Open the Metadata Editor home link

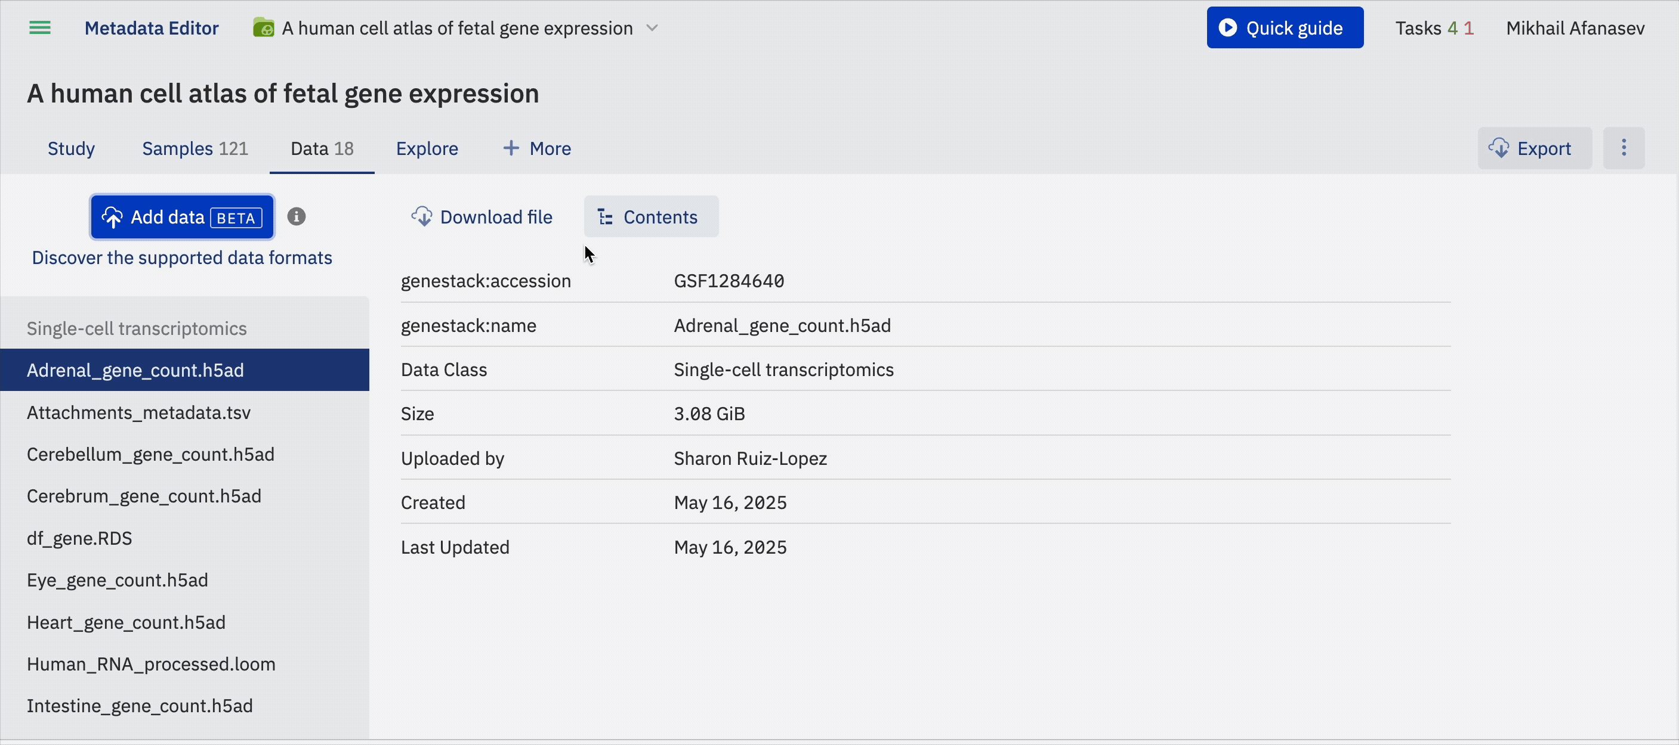[x=151, y=28]
